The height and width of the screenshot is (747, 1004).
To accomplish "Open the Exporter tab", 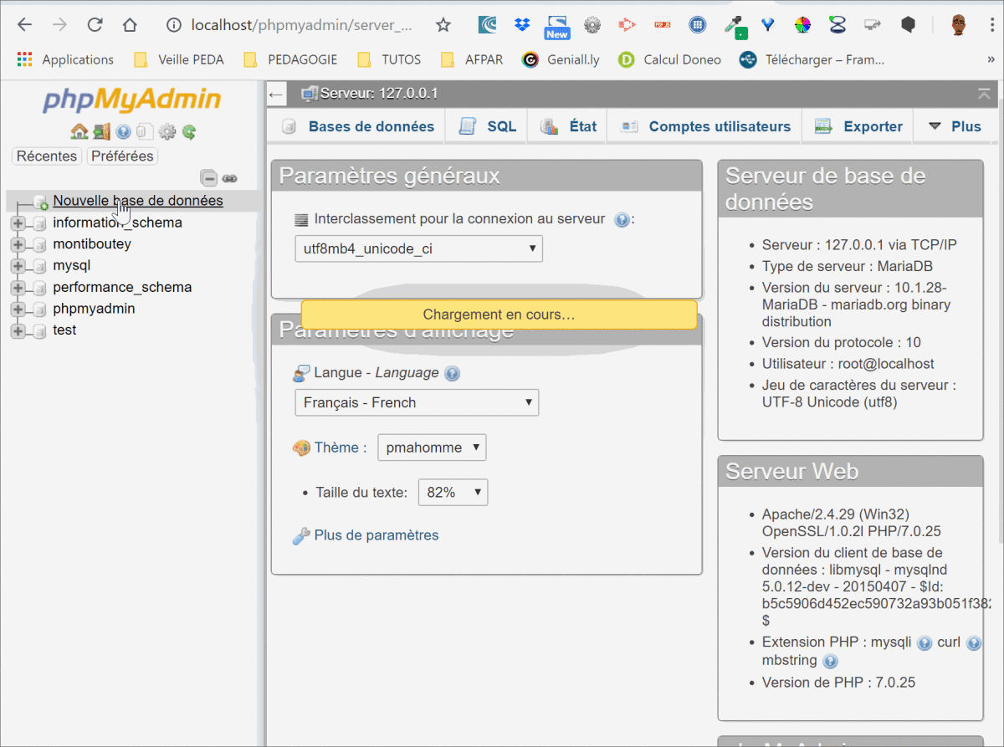I will [x=858, y=126].
